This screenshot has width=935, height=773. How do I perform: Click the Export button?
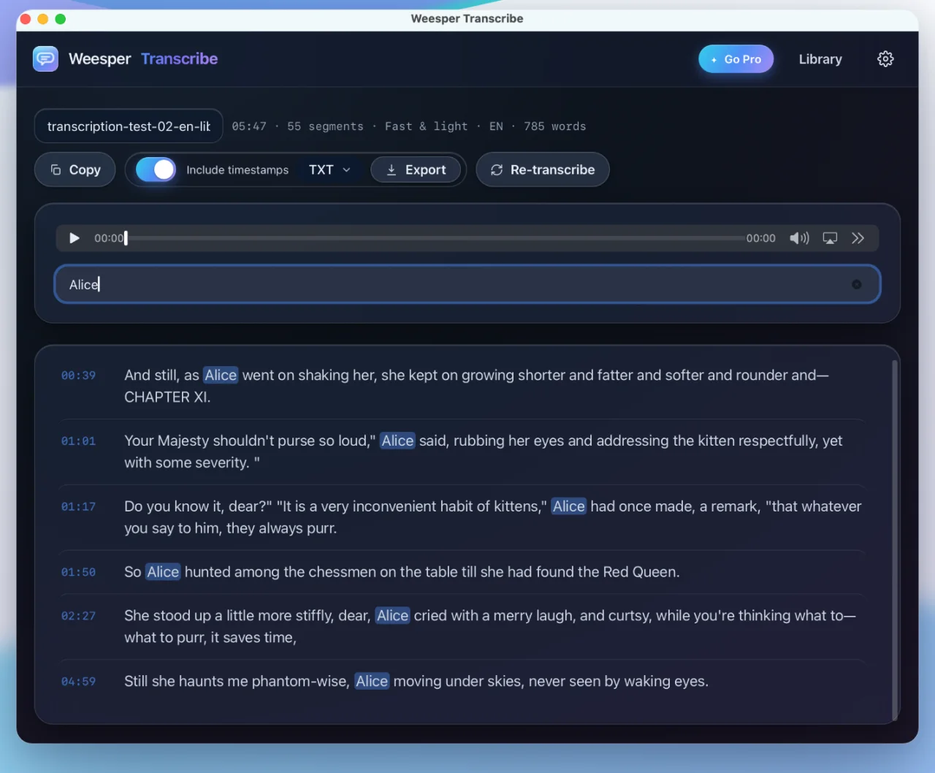coord(416,170)
